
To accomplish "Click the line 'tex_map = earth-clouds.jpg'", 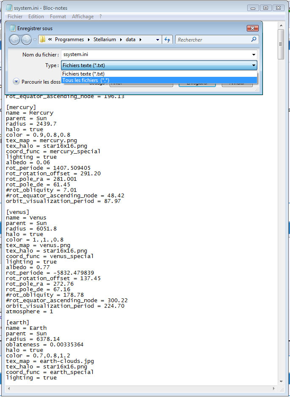I will [50, 361].
